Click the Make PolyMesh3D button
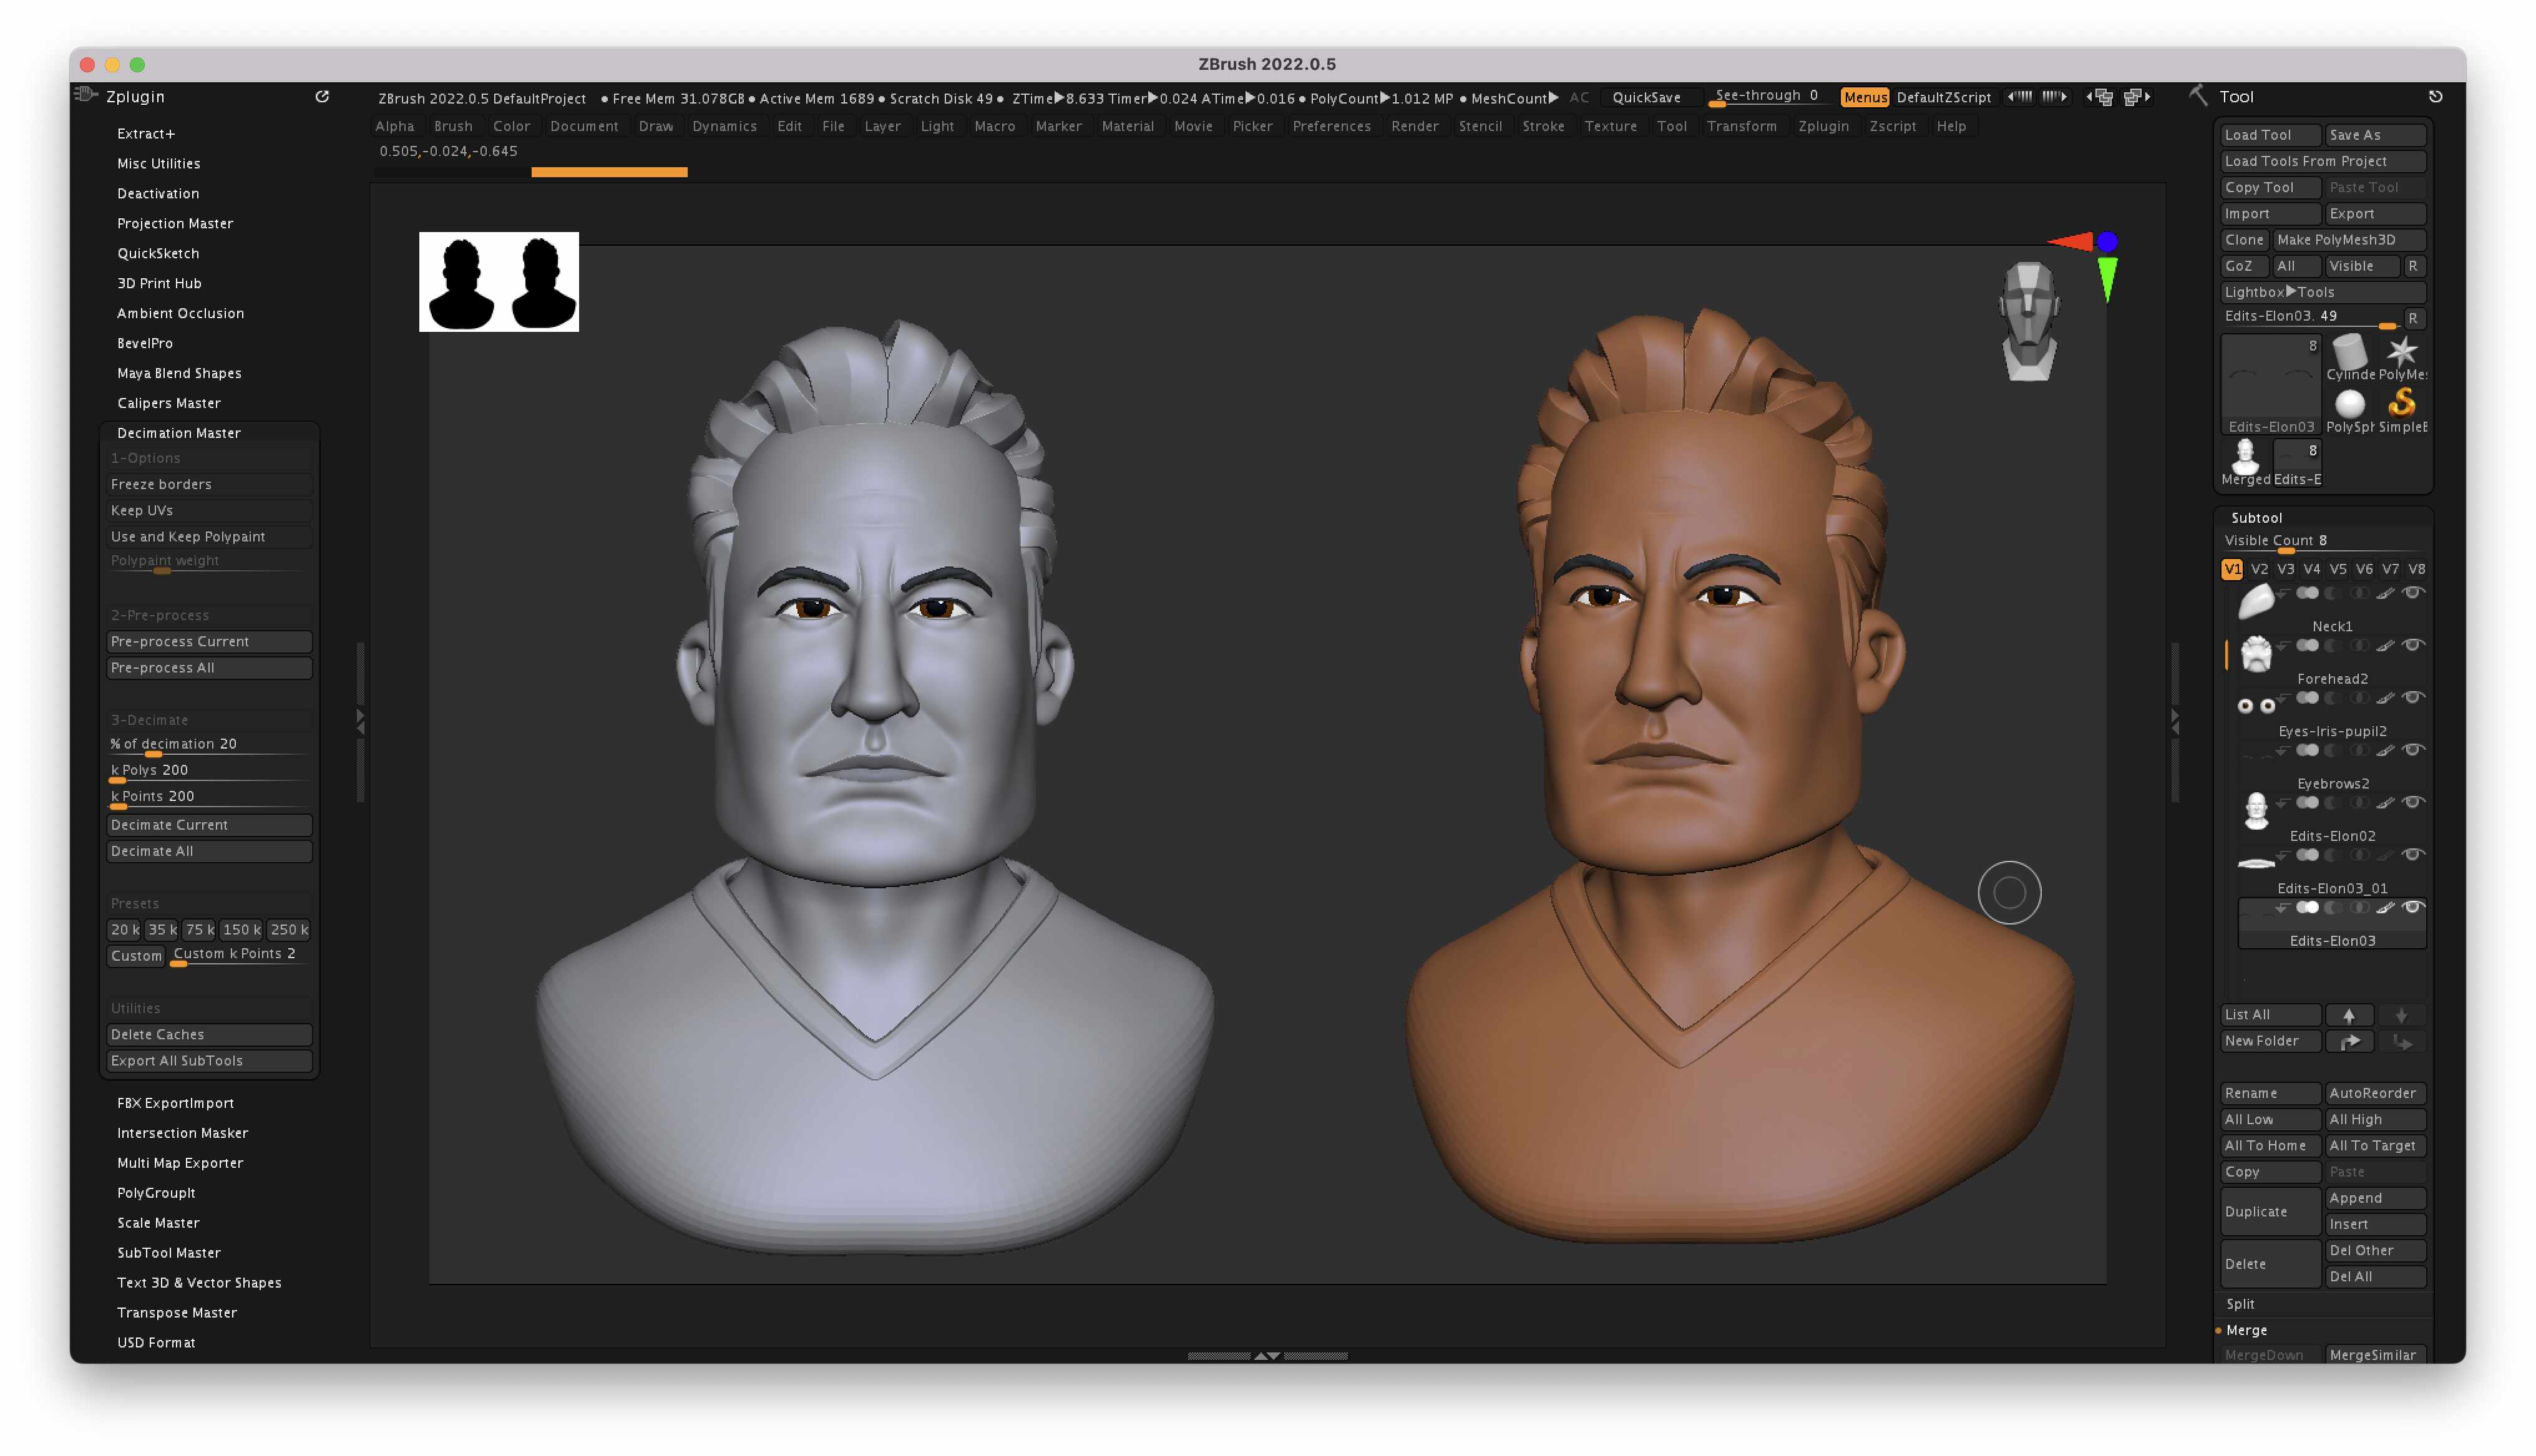 click(x=2349, y=240)
